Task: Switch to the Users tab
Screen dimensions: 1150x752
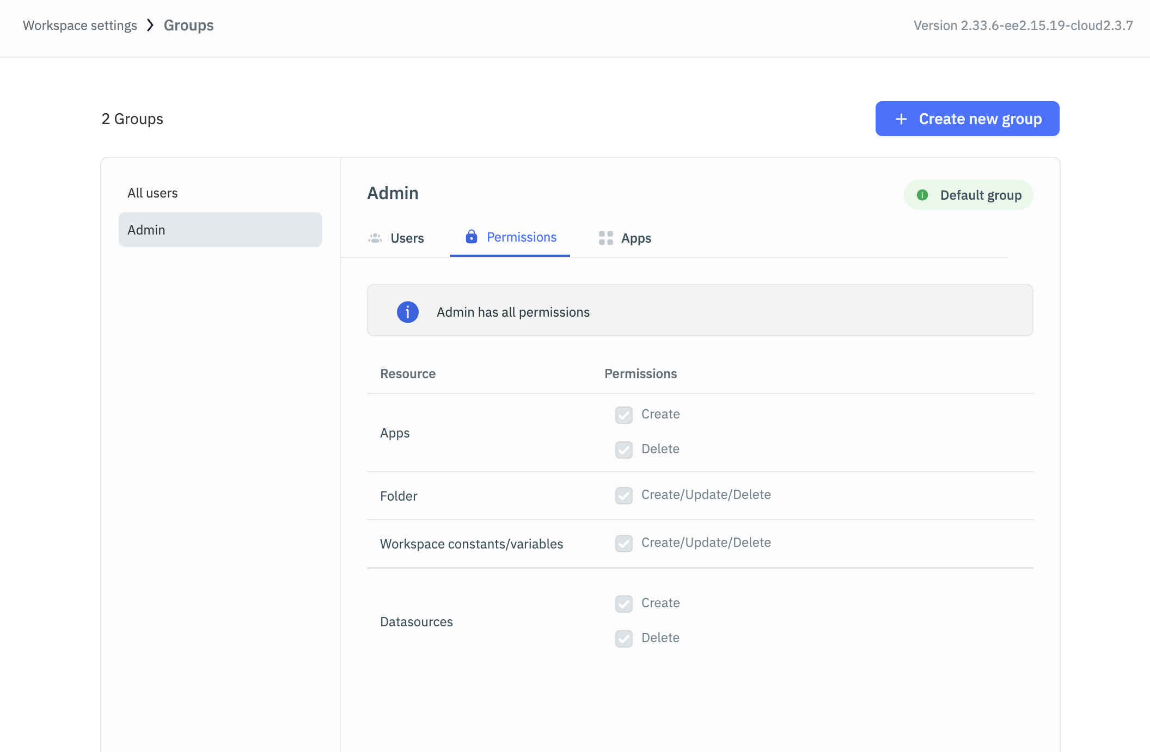Action: 407,238
